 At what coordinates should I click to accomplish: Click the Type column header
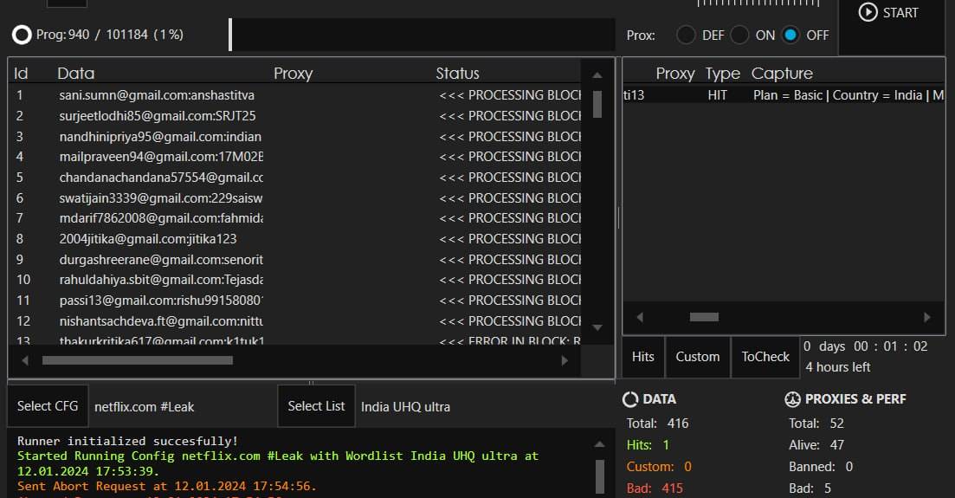[722, 74]
